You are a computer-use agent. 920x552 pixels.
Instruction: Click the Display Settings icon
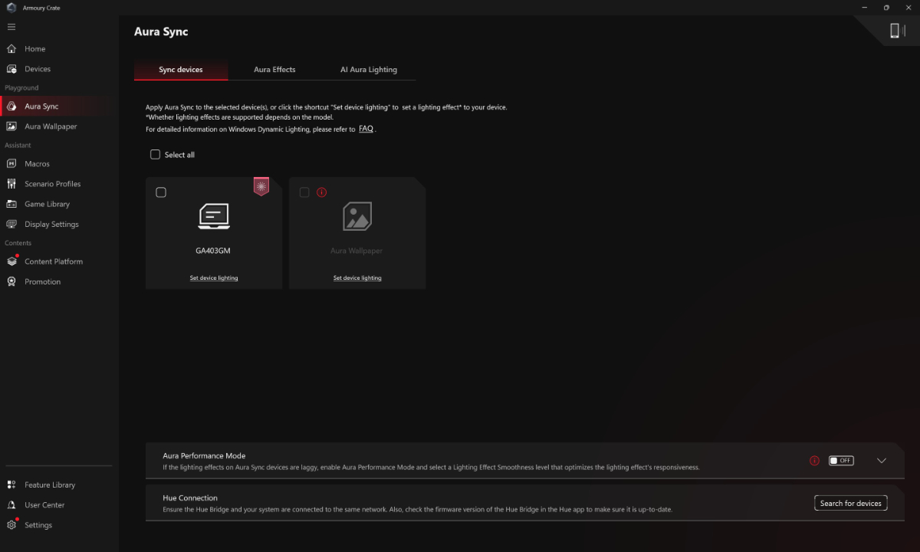point(11,225)
